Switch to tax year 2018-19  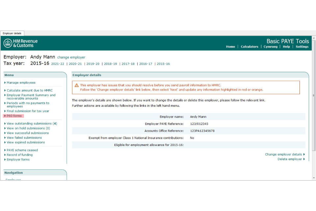pos(111,64)
